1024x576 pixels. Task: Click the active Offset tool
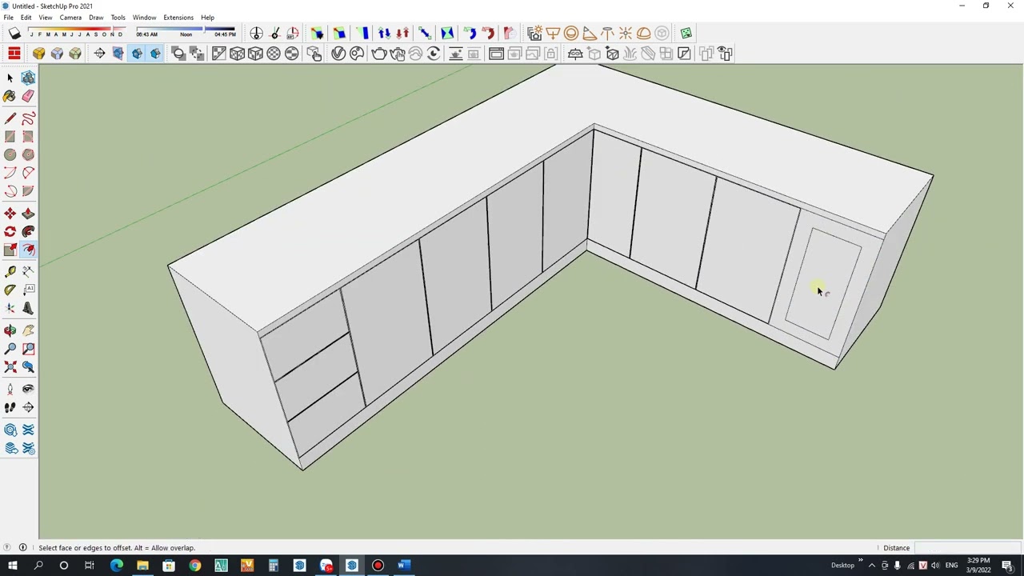pyautogui.click(x=28, y=250)
